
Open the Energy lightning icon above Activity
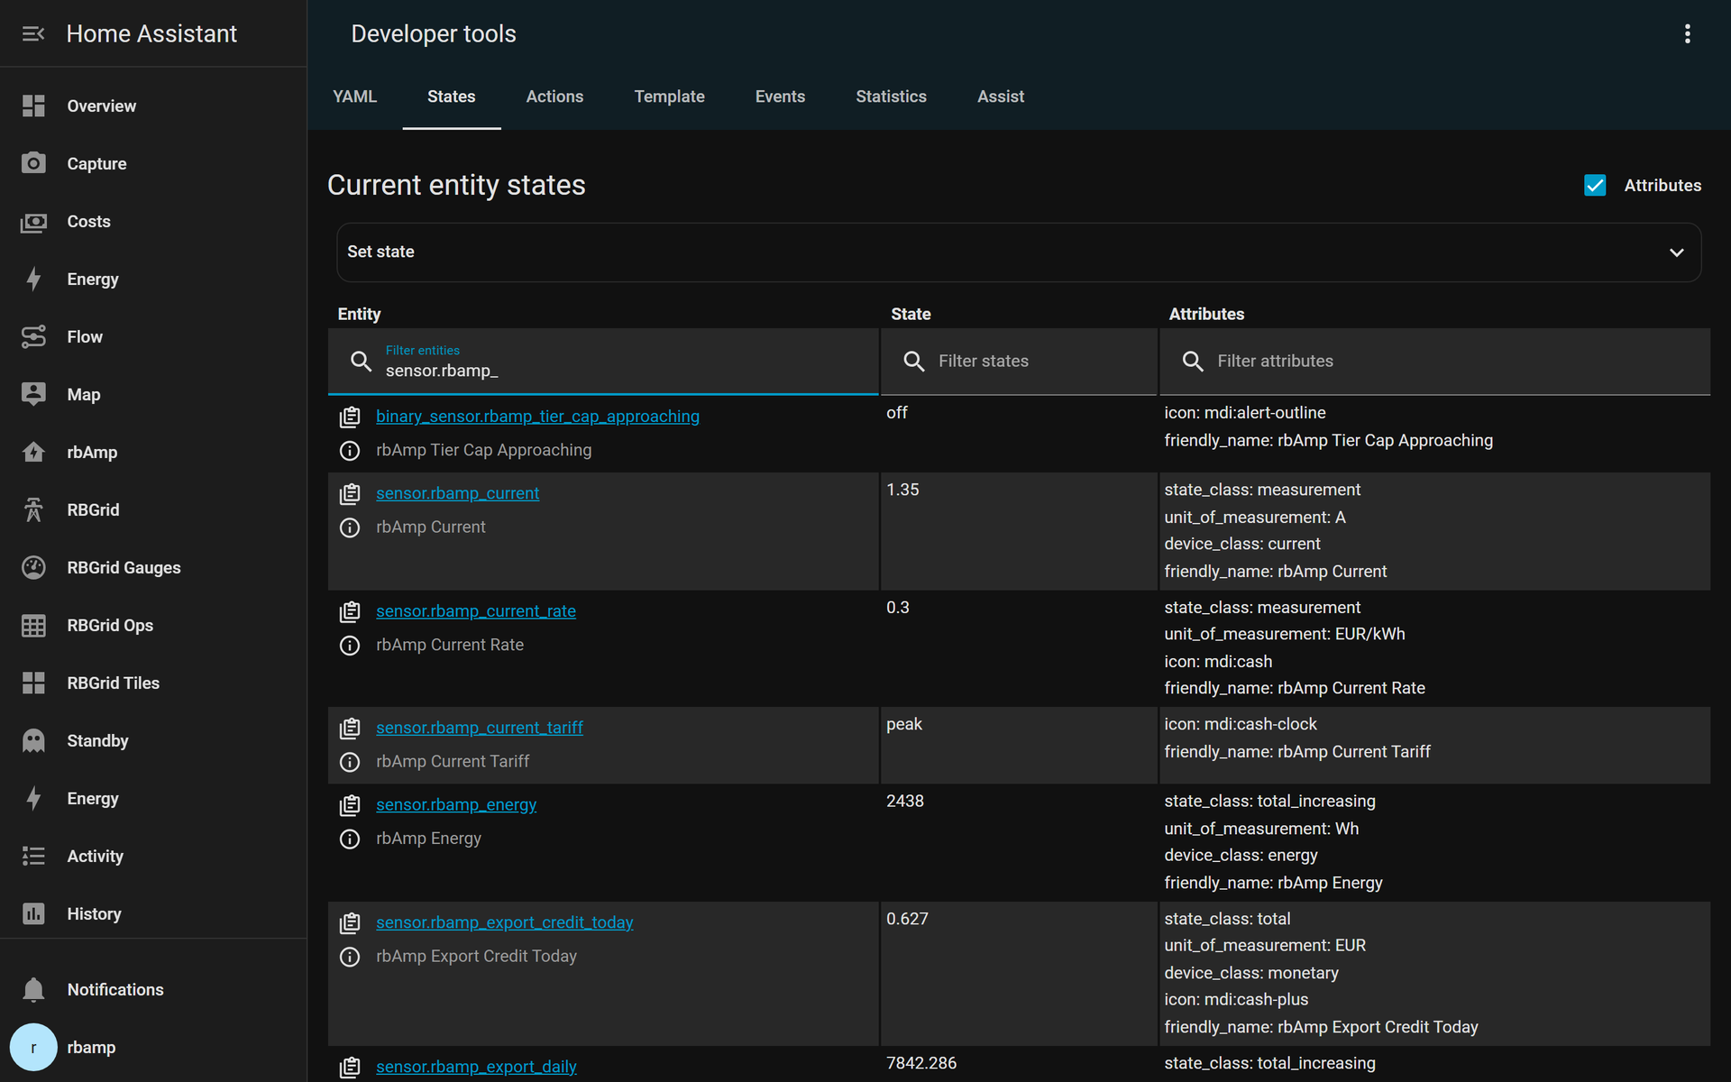(33, 798)
